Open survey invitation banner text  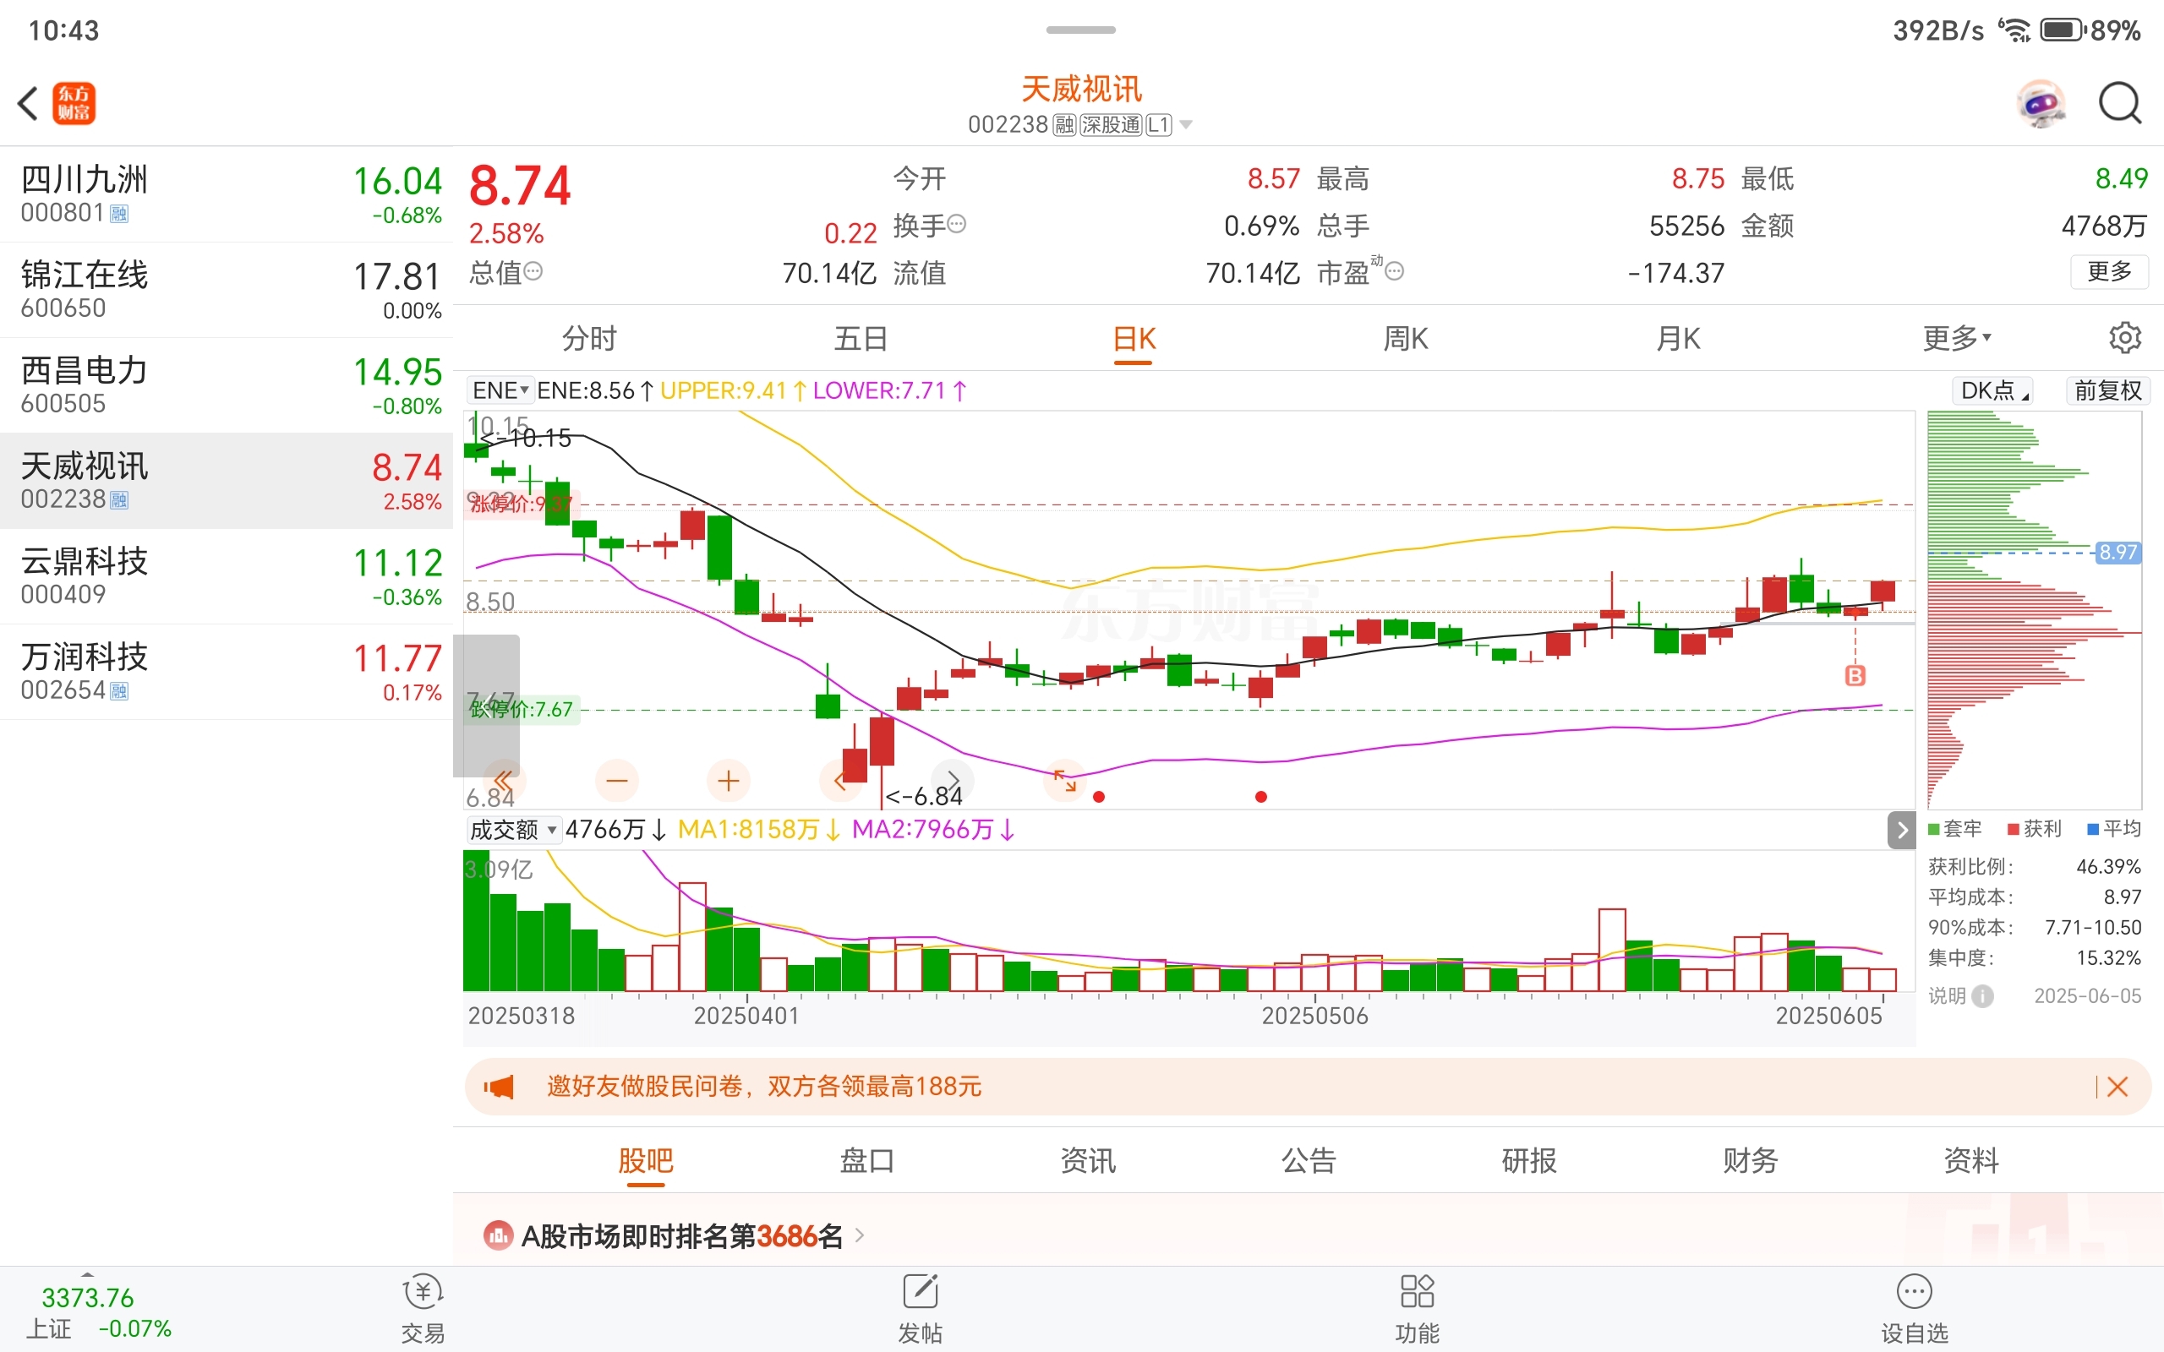click(763, 1088)
